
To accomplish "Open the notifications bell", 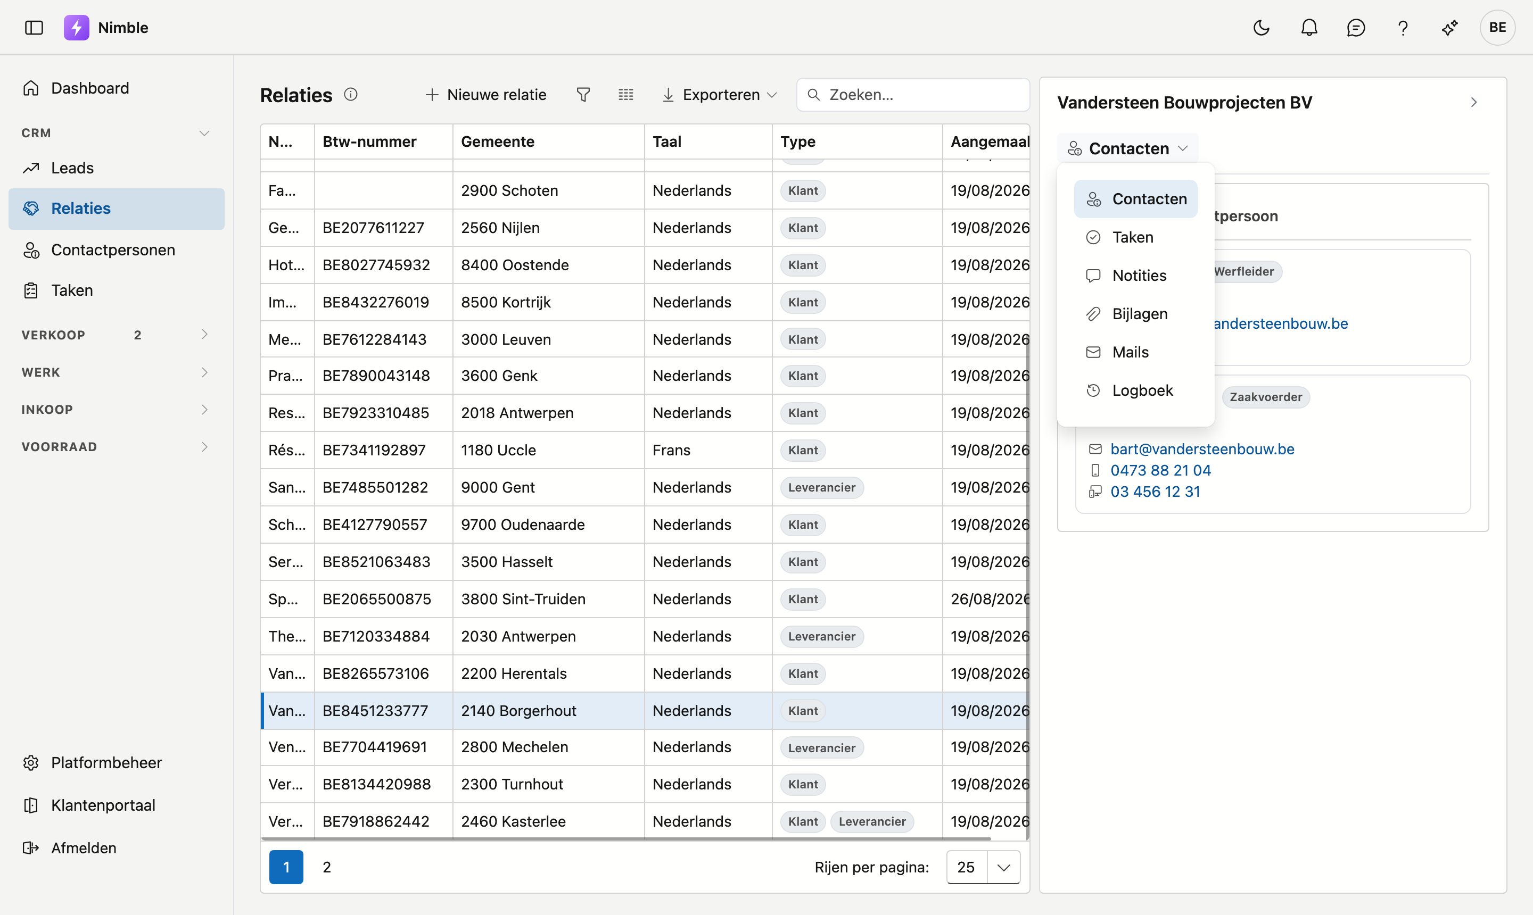I will click(1309, 28).
